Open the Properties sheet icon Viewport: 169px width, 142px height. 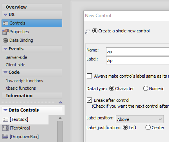(x=5, y=32)
